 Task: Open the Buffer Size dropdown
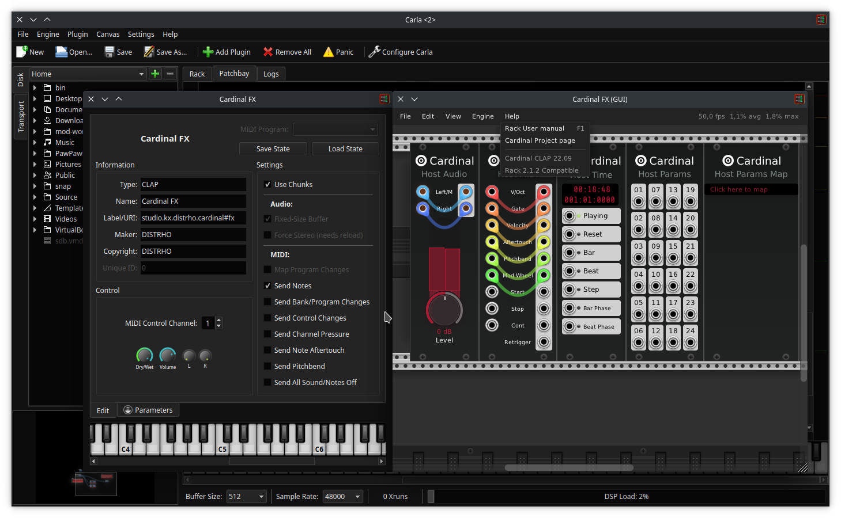pos(246,496)
